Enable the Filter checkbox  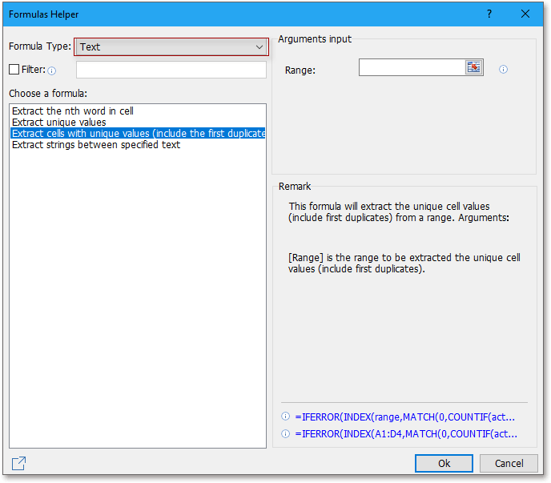pyautogui.click(x=14, y=69)
